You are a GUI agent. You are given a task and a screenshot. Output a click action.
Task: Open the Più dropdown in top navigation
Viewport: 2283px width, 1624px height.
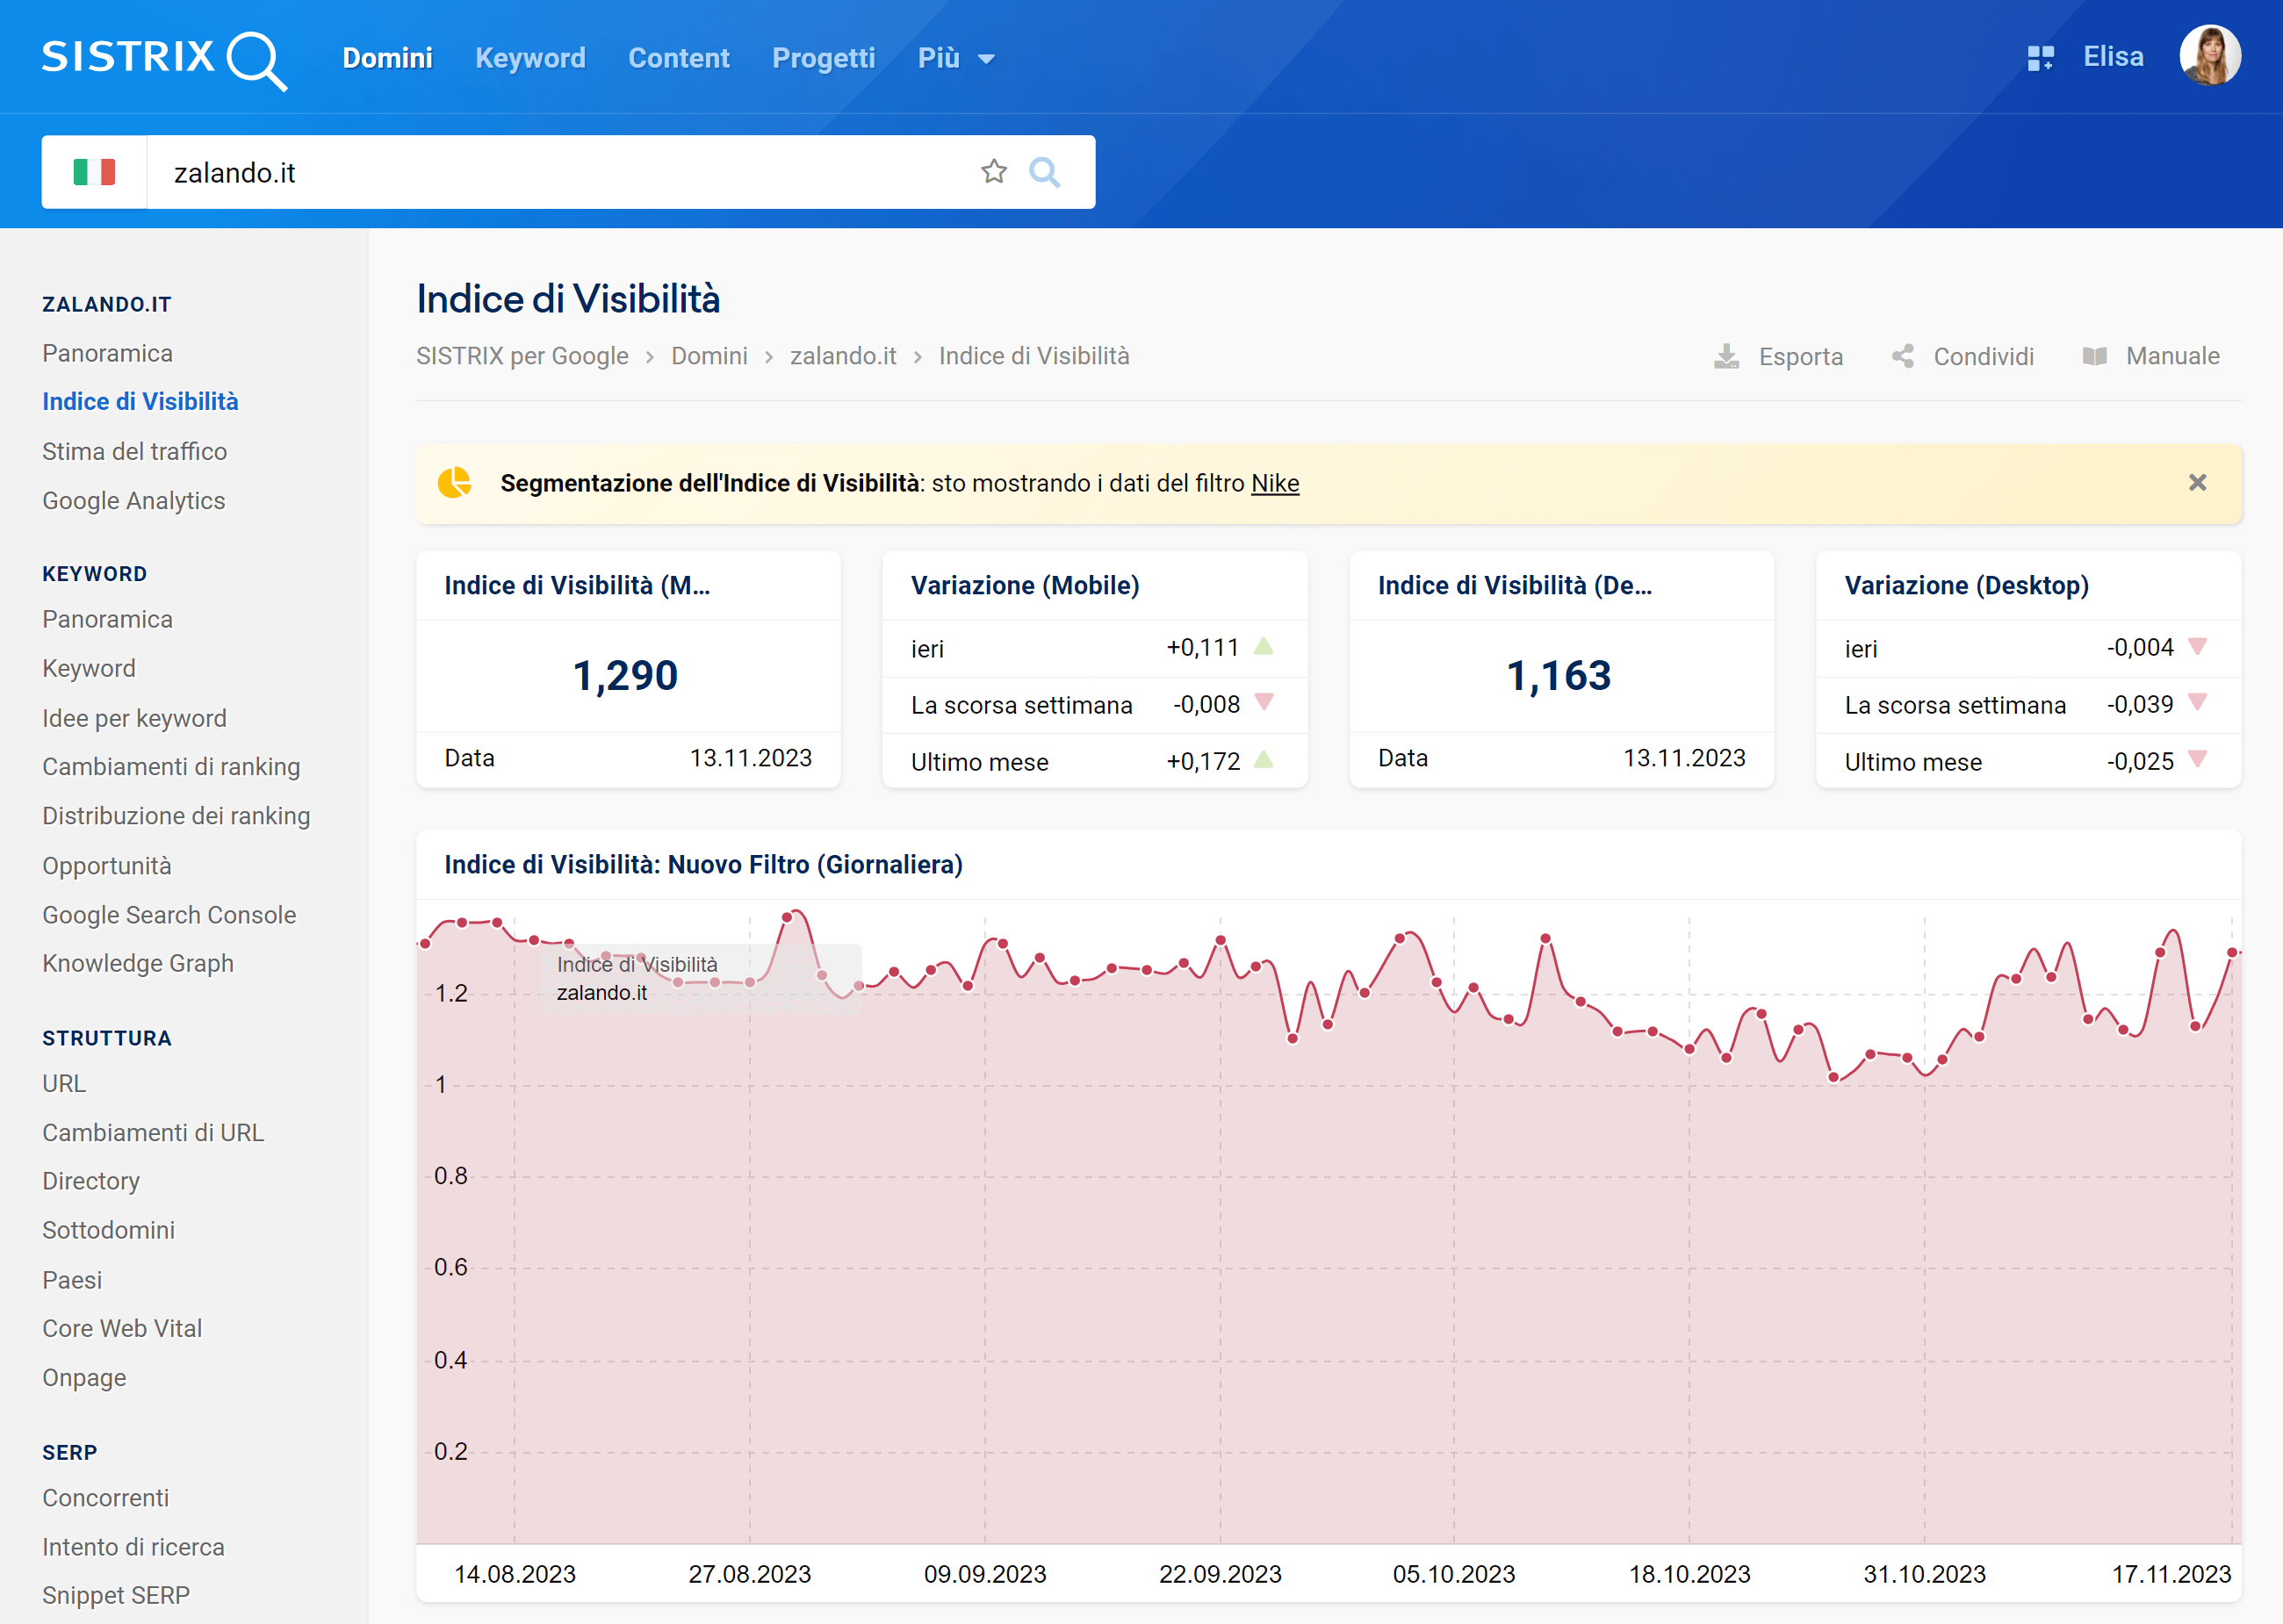point(958,58)
